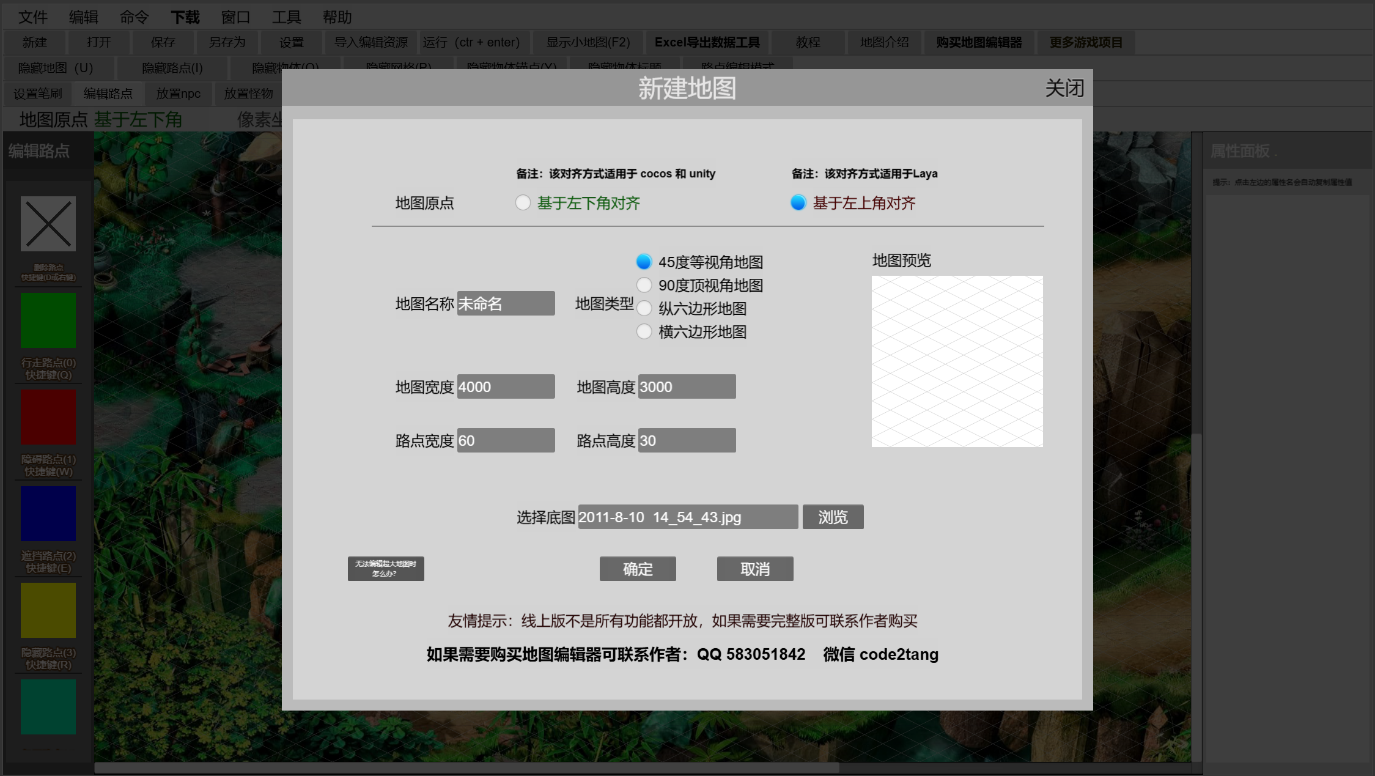Click the map name input field
The width and height of the screenshot is (1375, 776).
pos(506,303)
